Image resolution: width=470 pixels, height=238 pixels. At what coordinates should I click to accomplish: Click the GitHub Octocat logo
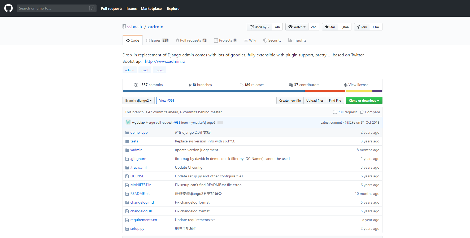8,8
